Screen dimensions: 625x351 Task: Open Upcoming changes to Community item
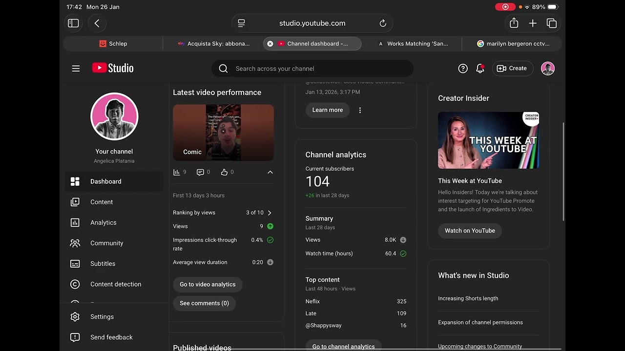coord(480,347)
